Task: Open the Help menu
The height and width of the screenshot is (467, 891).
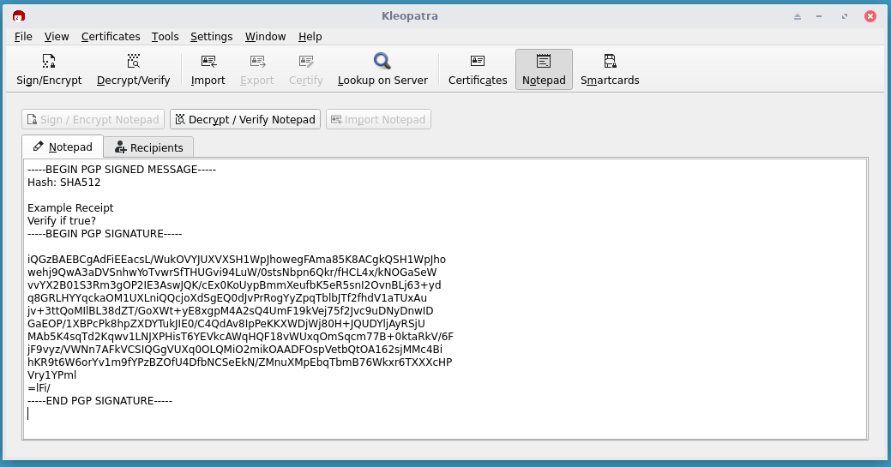Action: tap(310, 36)
